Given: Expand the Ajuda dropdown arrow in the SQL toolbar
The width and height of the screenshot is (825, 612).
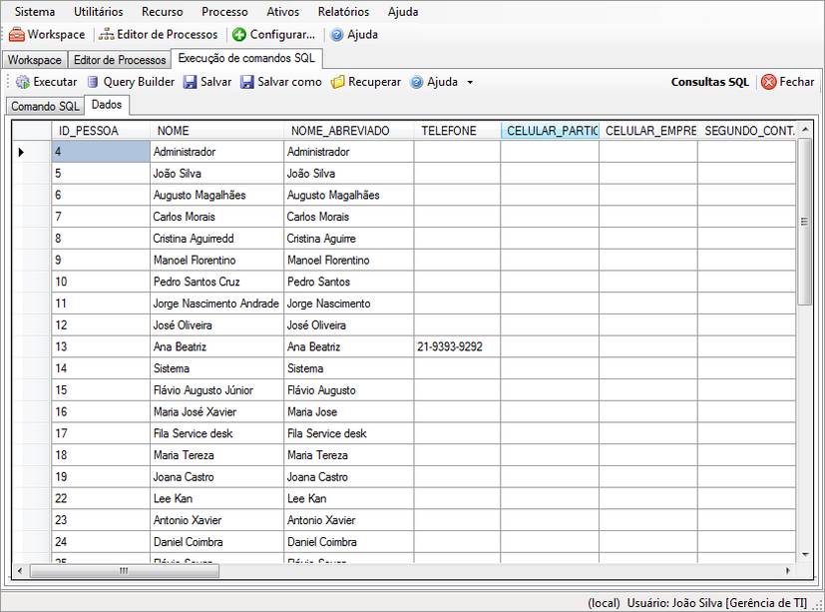Looking at the screenshot, I should click(x=470, y=82).
